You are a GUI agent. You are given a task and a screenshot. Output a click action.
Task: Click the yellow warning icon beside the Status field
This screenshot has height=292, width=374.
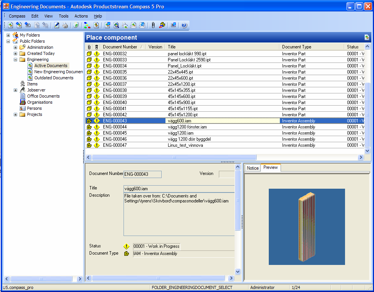pos(127,246)
